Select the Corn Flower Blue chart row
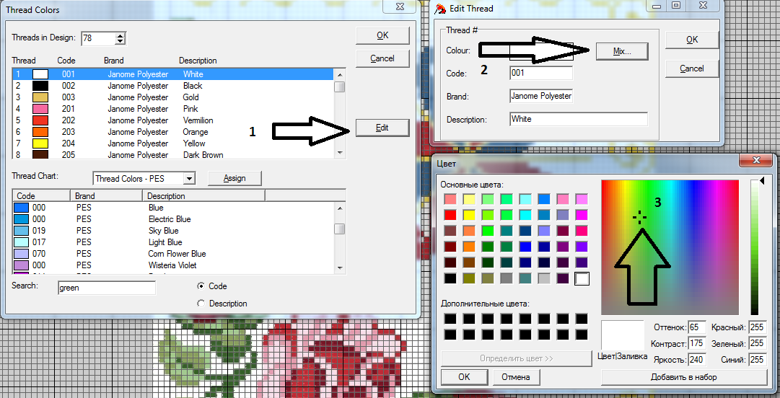This screenshot has width=780, height=398. click(172, 254)
